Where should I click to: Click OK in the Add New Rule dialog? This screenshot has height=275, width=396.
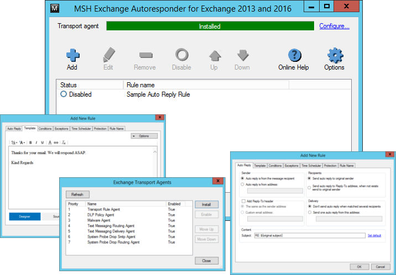click(x=359, y=267)
